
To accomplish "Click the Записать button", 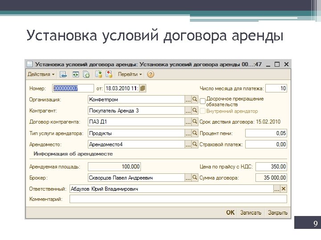I will 251,212.
